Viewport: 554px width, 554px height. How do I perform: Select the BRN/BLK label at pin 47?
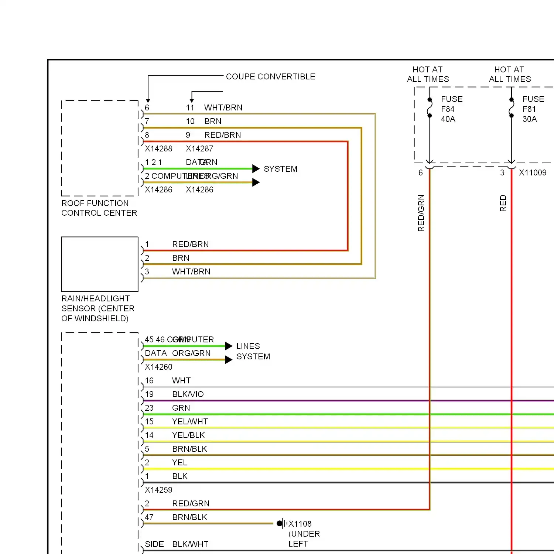pos(190,517)
